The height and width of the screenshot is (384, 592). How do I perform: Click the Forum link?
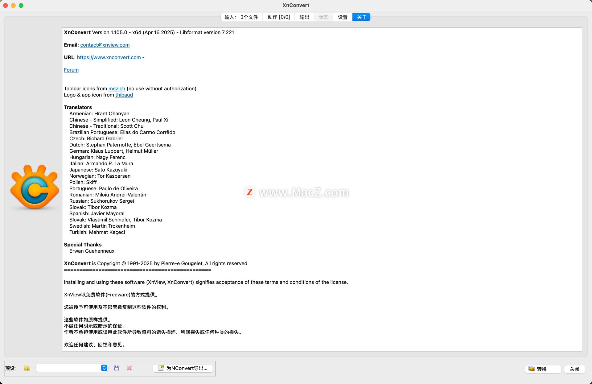(x=71, y=70)
